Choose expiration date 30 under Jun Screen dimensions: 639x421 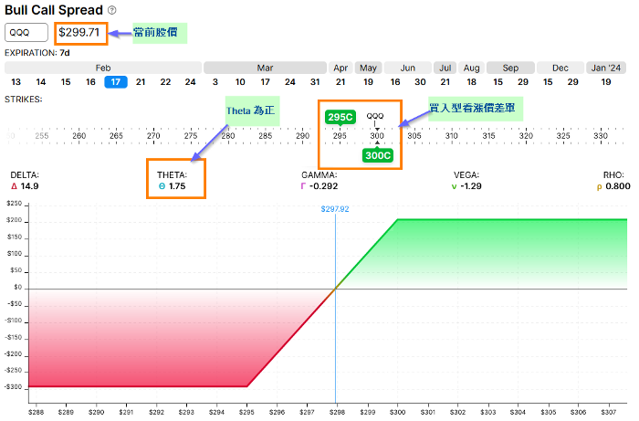coord(420,82)
